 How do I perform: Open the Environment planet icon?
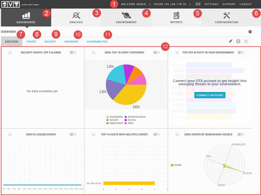pyautogui.click(x=126, y=16)
